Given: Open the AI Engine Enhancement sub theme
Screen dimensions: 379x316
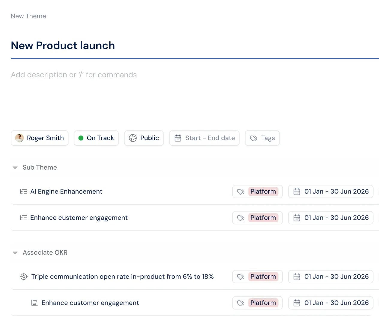Looking at the screenshot, I should [66, 192].
